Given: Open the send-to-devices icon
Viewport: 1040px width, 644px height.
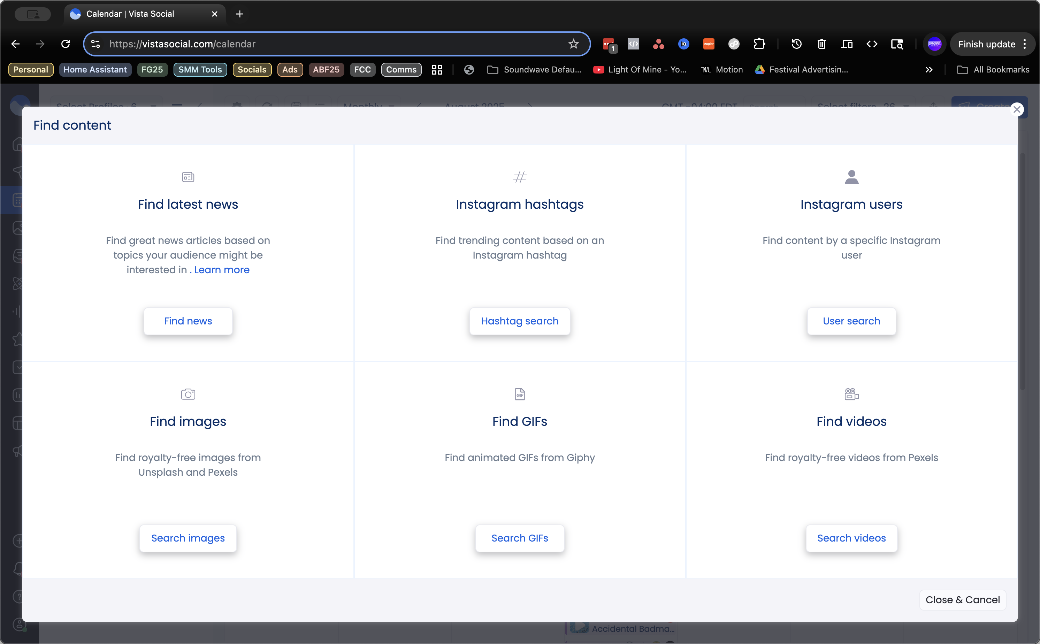Looking at the screenshot, I should tap(847, 44).
